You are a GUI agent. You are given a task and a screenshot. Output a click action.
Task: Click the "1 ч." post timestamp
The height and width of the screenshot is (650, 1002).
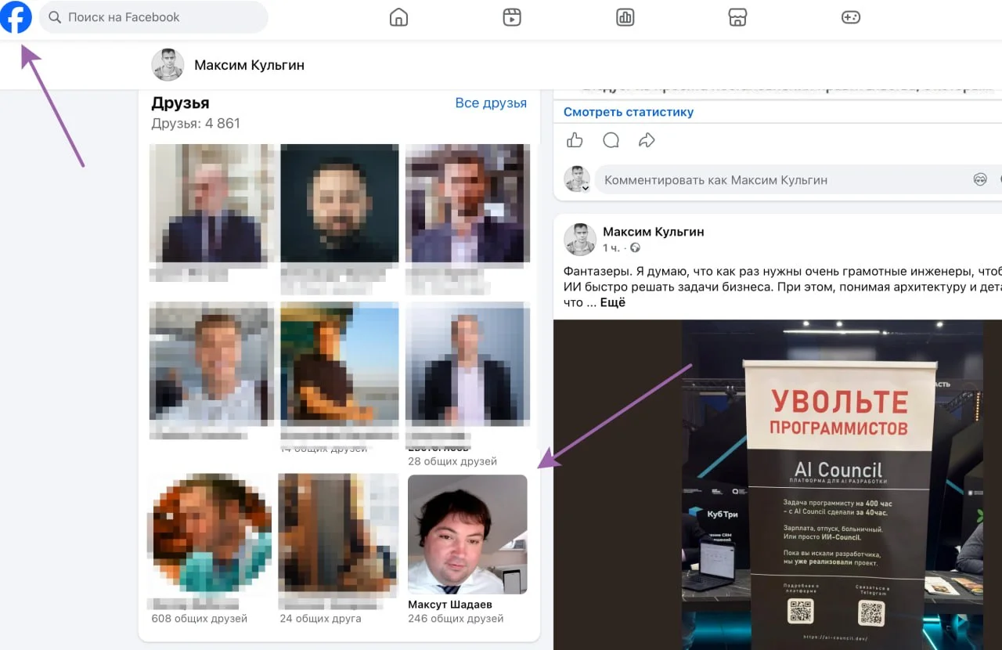coord(611,248)
